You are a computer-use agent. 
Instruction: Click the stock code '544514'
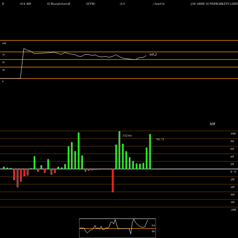click(x=159, y=4)
